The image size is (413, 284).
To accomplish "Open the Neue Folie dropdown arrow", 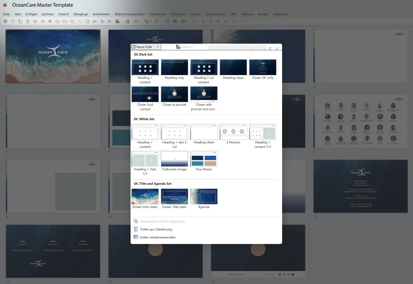I will click(x=158, y=47).
